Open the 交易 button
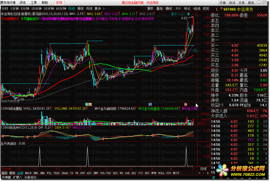The image size is (270, 181). click(x=242, y=3)
